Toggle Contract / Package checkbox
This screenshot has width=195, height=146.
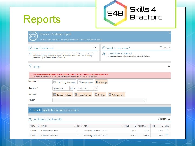[54, 94]
